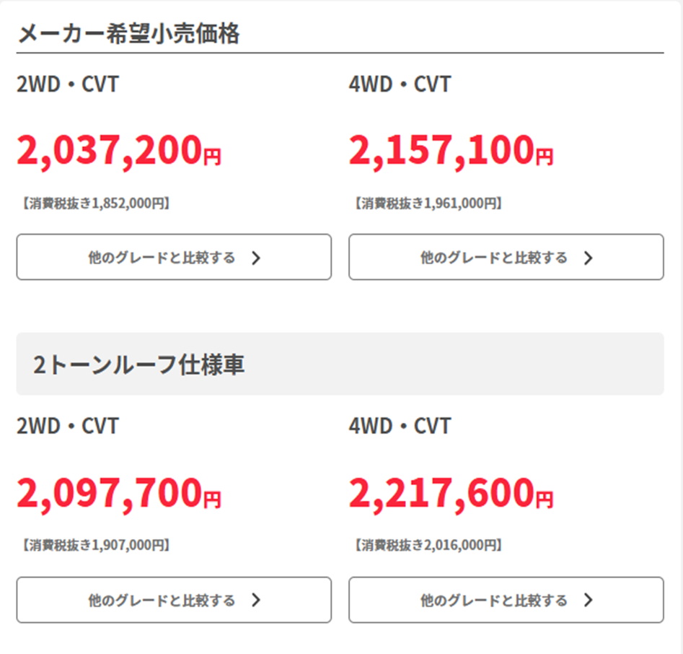The width and height of the screenshot is (683, 654).
Task: Click the 2,157,100円 price
Action: pos(451,151)
